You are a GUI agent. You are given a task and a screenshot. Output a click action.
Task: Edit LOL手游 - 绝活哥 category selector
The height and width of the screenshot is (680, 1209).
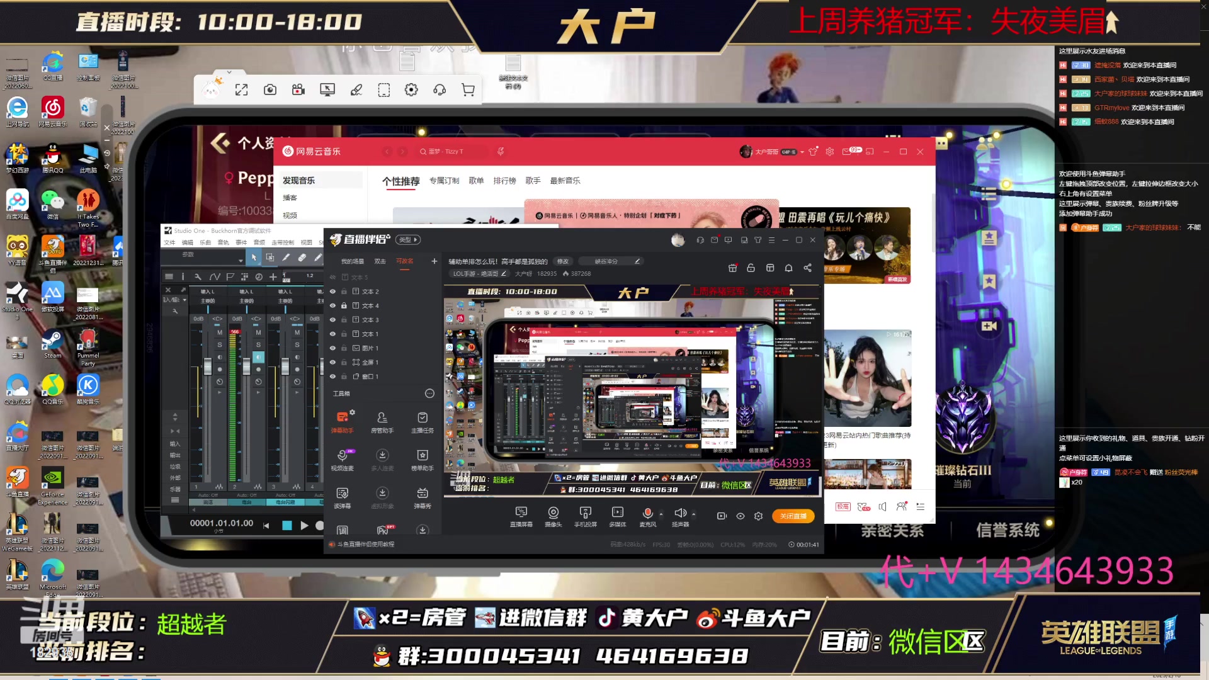click(479, 274)
